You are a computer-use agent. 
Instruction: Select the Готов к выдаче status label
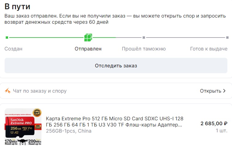pyautogui.click(x=209, y=49)
